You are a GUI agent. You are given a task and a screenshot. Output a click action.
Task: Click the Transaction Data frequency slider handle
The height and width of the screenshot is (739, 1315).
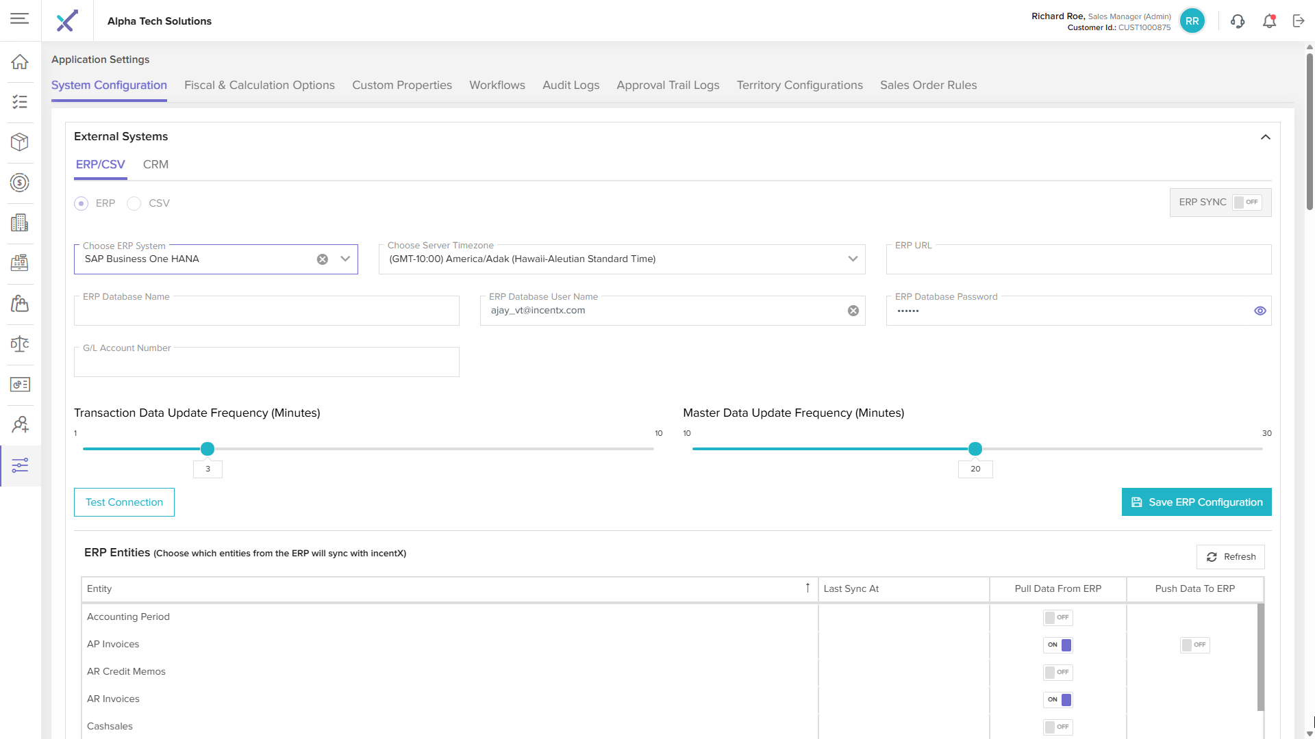click(208, 450)
